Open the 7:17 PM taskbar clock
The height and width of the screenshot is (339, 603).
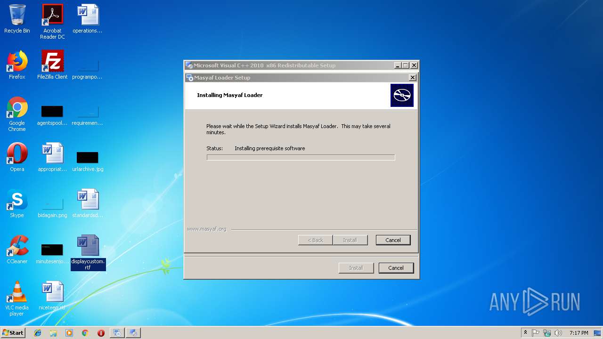coord(579,333)
